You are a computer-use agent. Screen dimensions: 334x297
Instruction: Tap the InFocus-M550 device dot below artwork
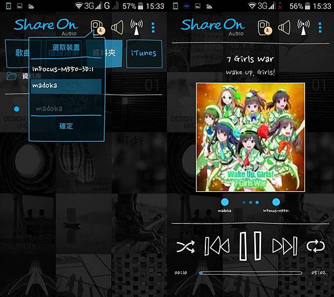[276, 202]
